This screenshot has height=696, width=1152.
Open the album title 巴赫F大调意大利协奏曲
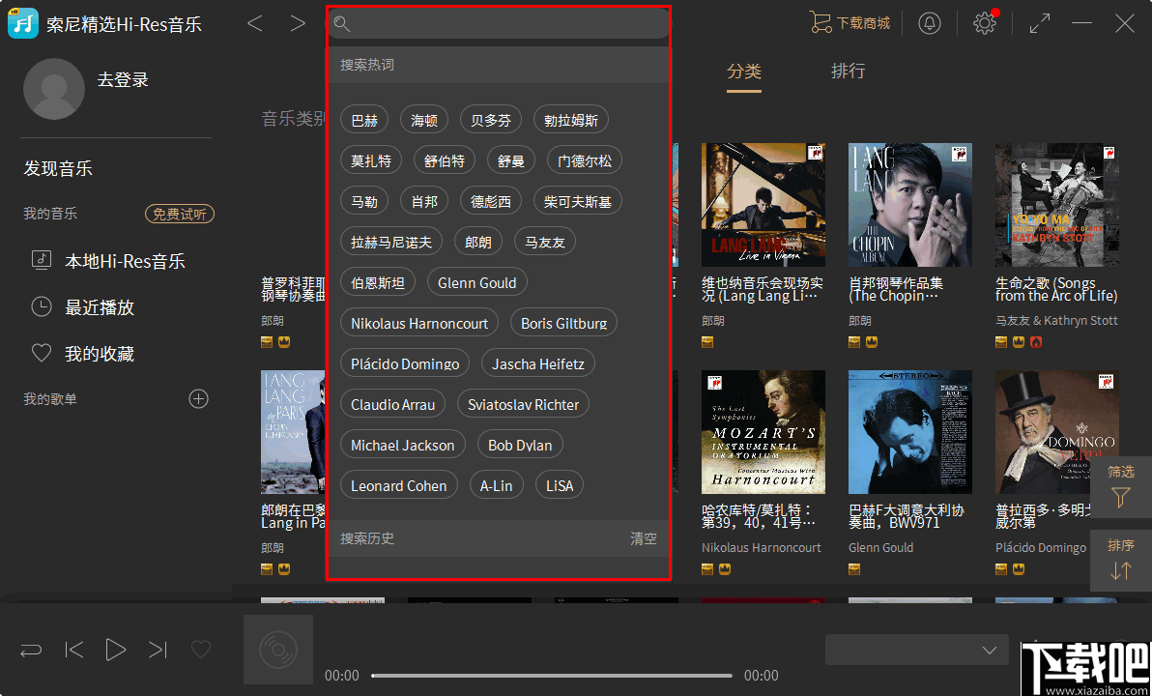point(906,516)
